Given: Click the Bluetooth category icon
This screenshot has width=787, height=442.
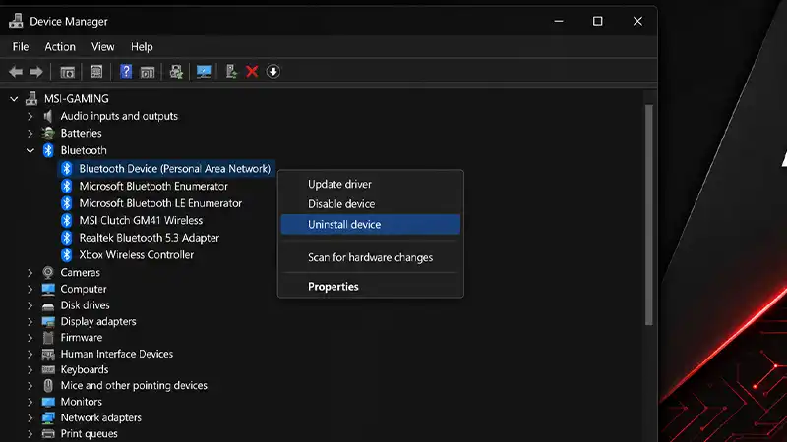Looking at the screenshot, I should pos(48,150).
